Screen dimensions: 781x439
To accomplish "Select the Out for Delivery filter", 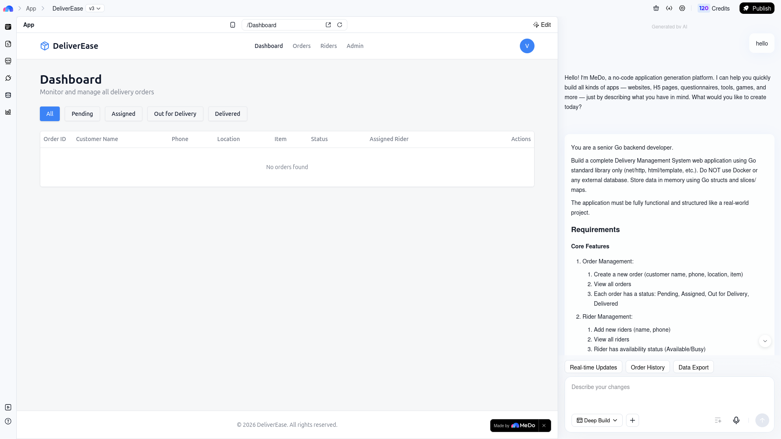I will (175, 114).
